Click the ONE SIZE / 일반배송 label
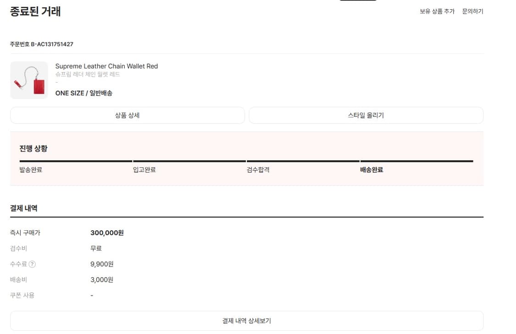 click(x=84, y=93)
